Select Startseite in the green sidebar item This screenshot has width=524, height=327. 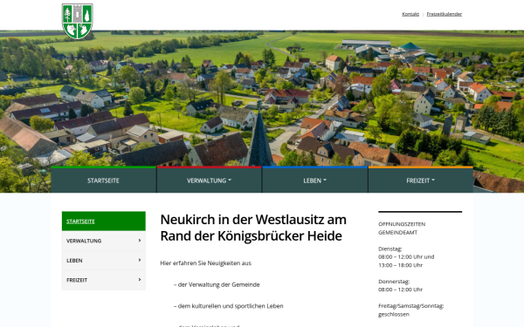(x=104, y=221)
